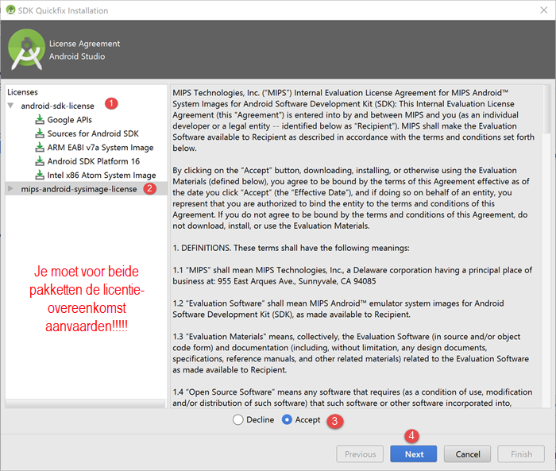Select the Accept radio button
The height and width of the screenshot is (471, 556).
(x=287, y=420)
